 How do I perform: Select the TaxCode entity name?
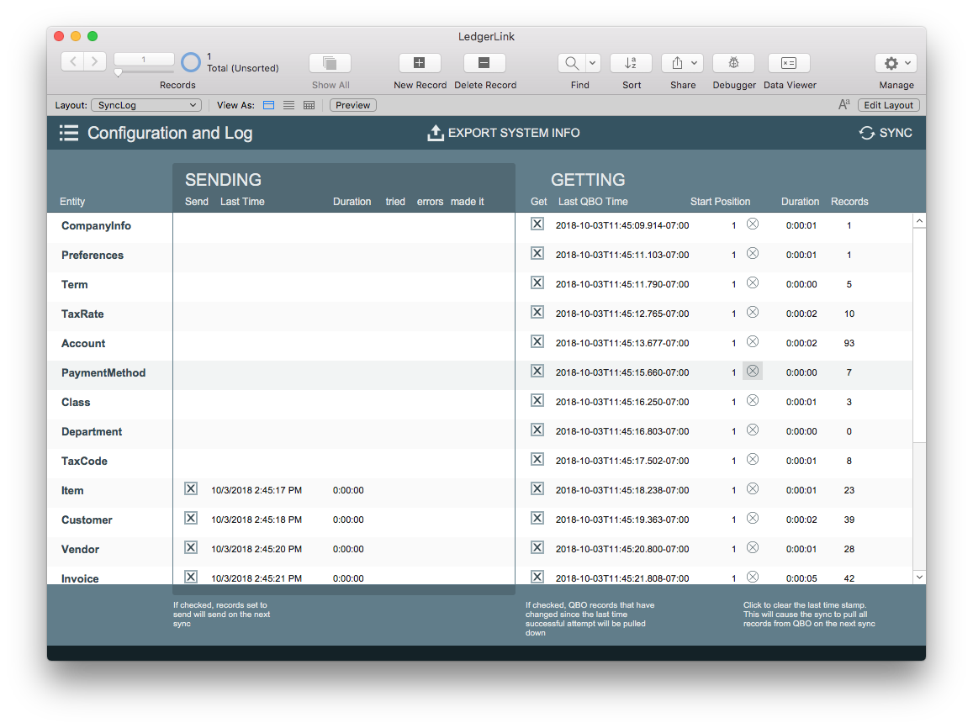84,461
